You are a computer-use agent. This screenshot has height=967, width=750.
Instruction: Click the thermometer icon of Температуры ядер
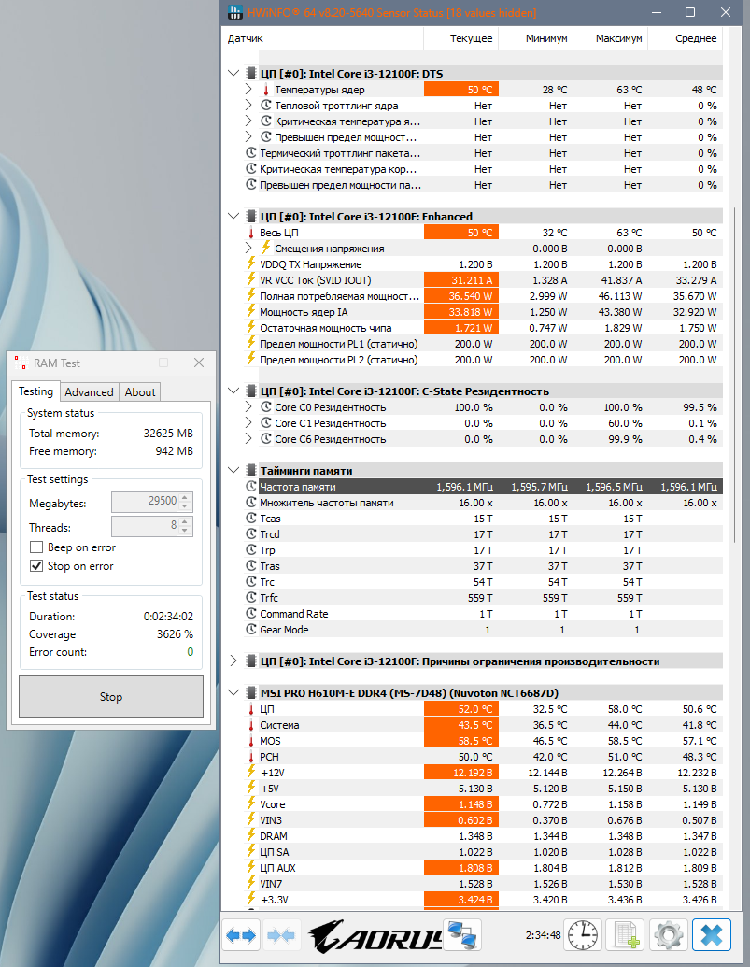click(265, 90)
